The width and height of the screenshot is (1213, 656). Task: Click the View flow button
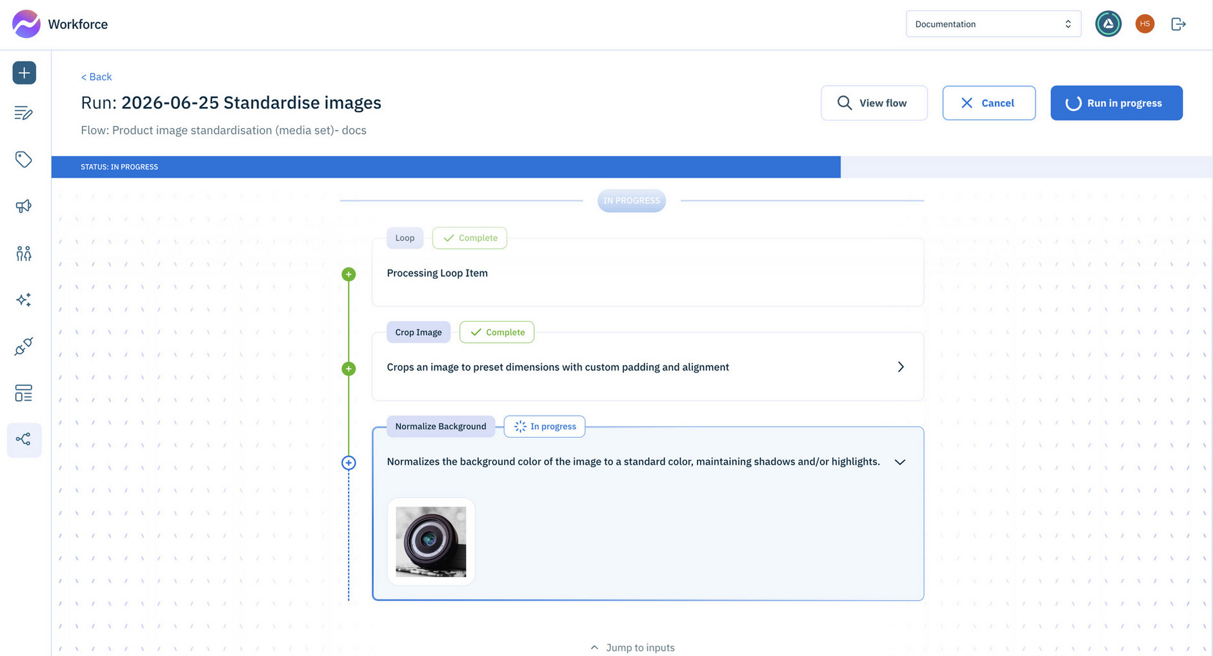coord(874,103)
